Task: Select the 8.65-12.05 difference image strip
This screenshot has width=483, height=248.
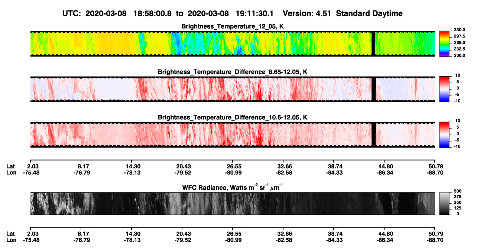Action: pos(232,89)
